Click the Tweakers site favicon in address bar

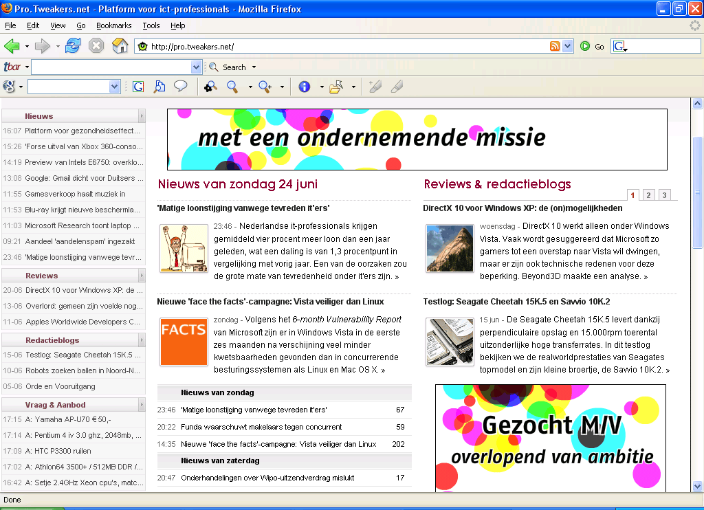[x=143, y=46]
